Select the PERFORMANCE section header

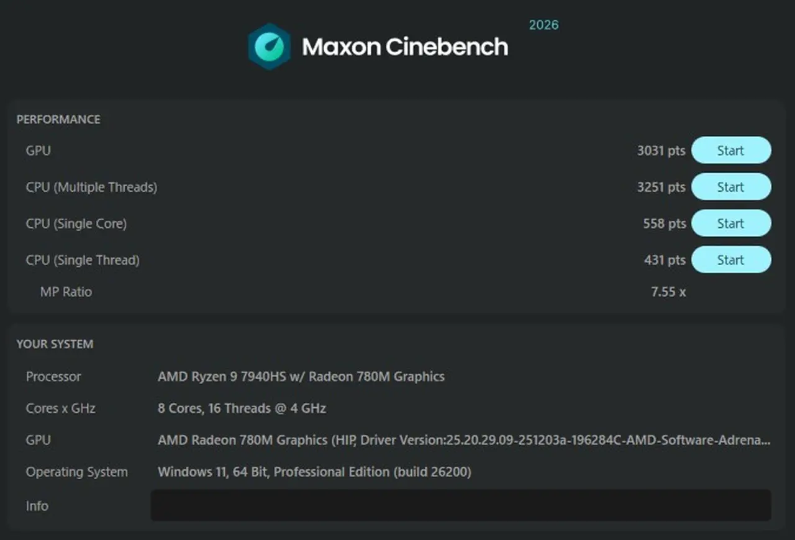click(59, 119)
